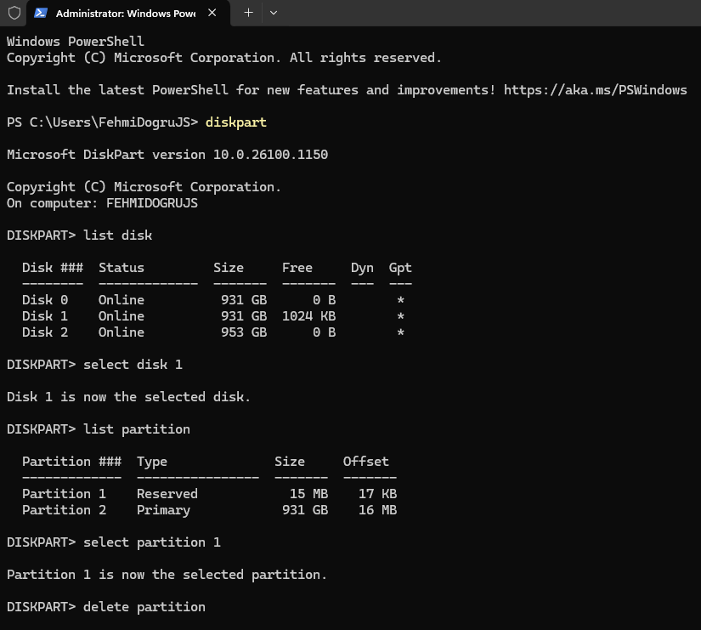Click the 'list disk' command text
The width and height of the screenshot is (701, 630).
pyautogui.click(x=118, y=236)
